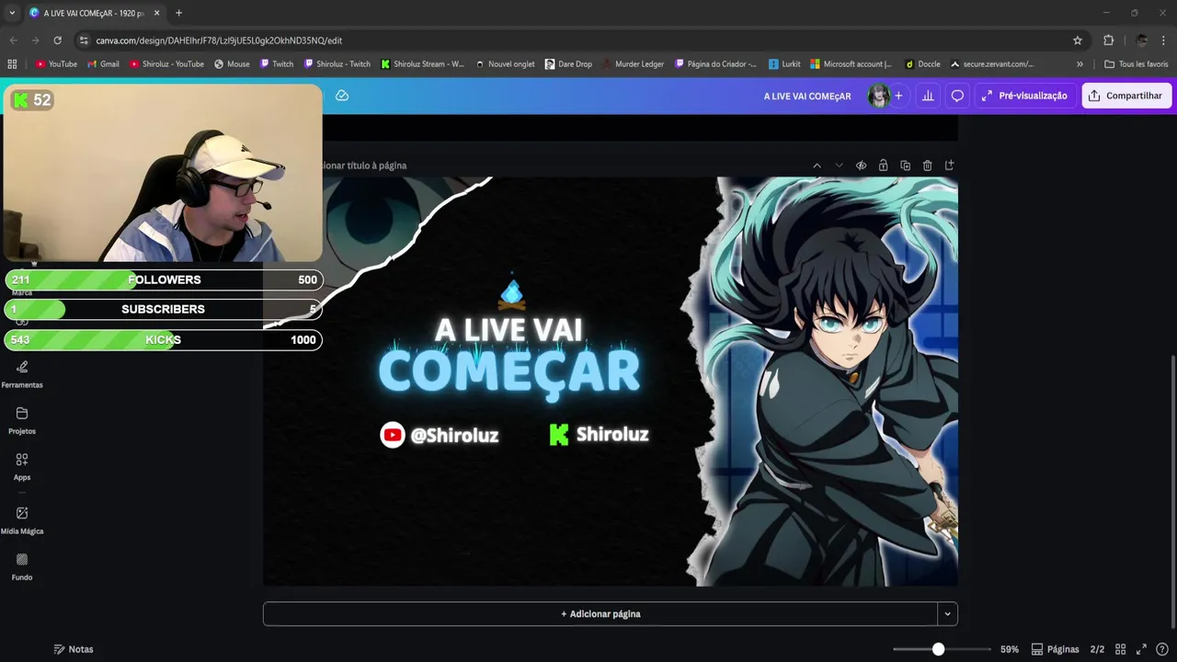
Task: Open the Murder Ledger bookmark
Action: point(633,64)
